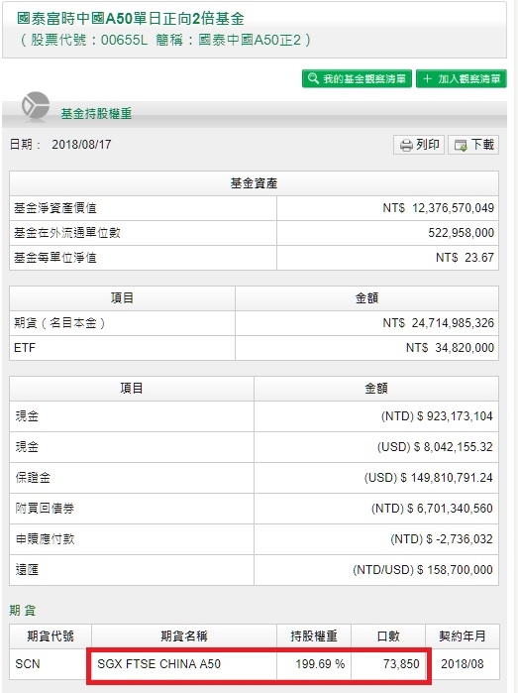This screenshot has height=693, width=518.
Task: Select value (NTD) $ 6,701,340,560
Action: pyautogui.click(x=432, y=509)
